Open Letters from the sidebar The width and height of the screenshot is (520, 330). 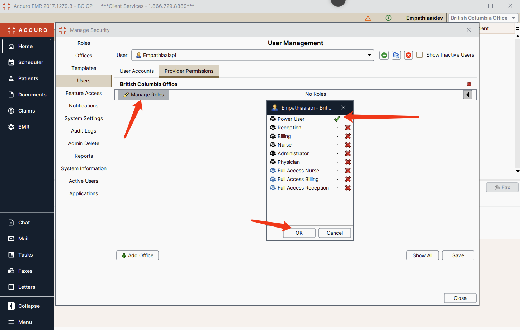[27, 287]
